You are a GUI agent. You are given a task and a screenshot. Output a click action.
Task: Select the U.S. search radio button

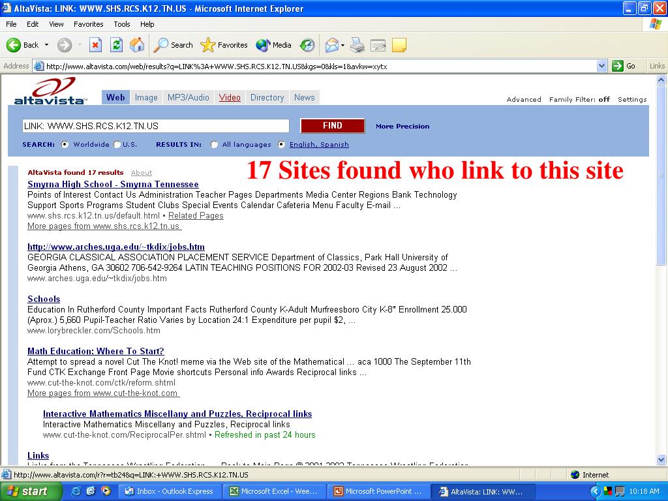click(x=117, y=144)
